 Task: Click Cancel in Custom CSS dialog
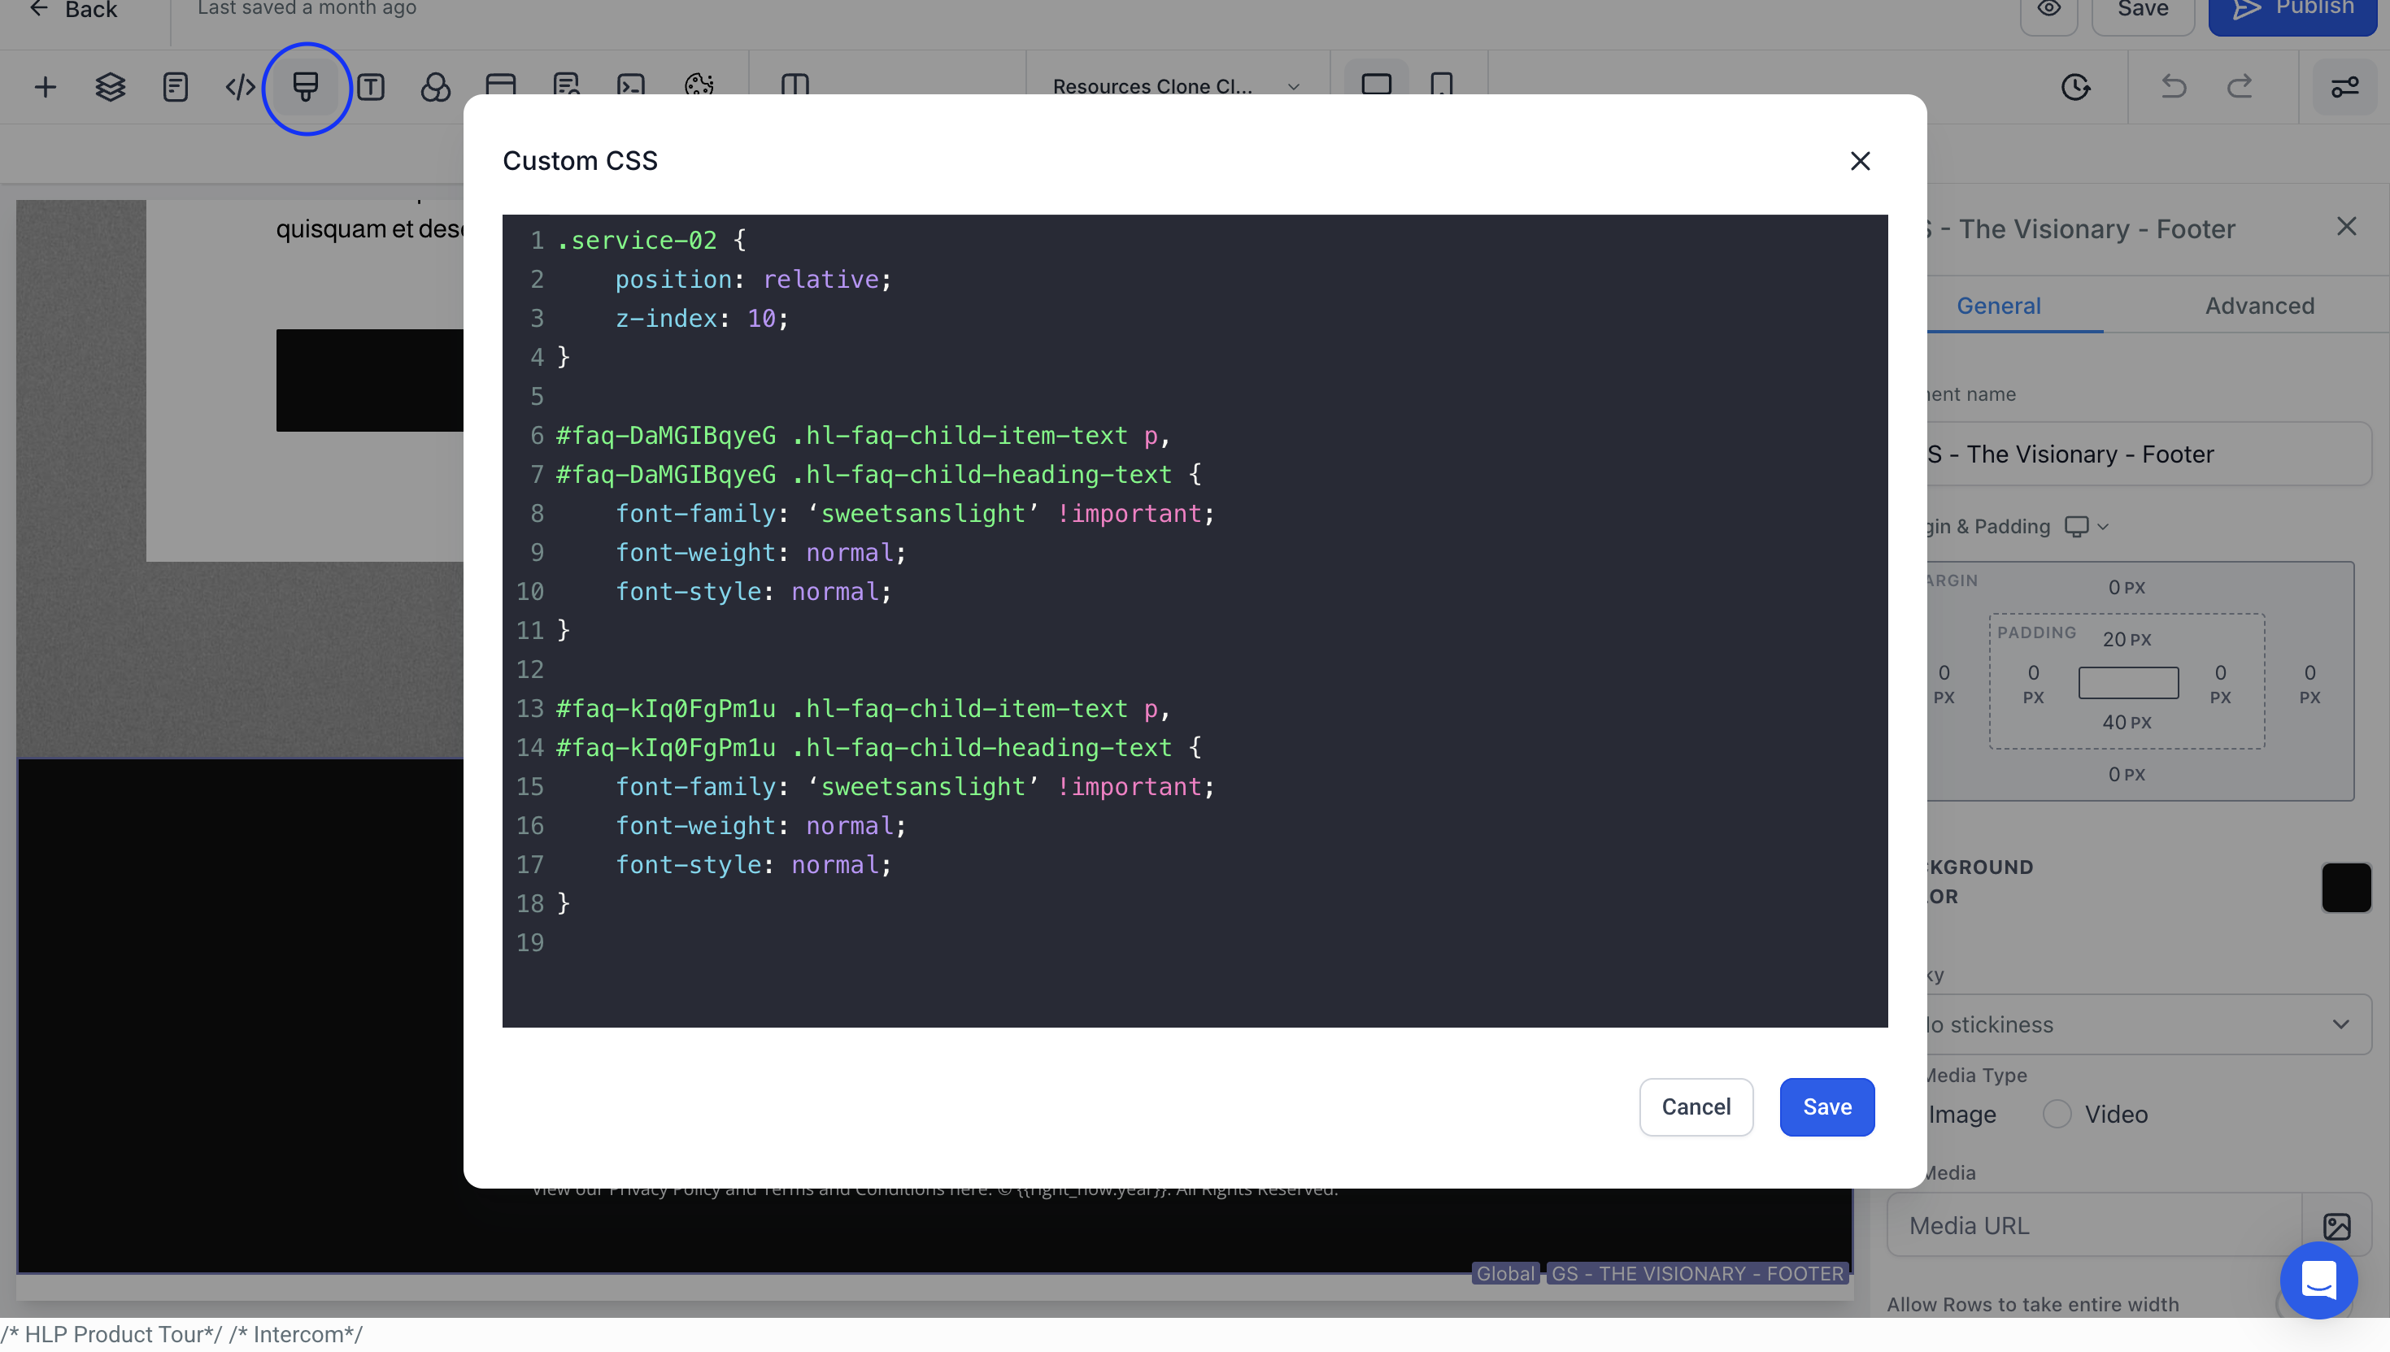coord(1696,1106)
